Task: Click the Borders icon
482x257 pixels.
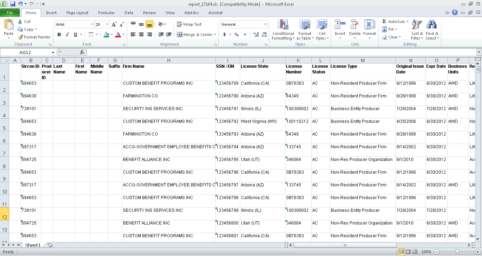Action: [91, 35]
